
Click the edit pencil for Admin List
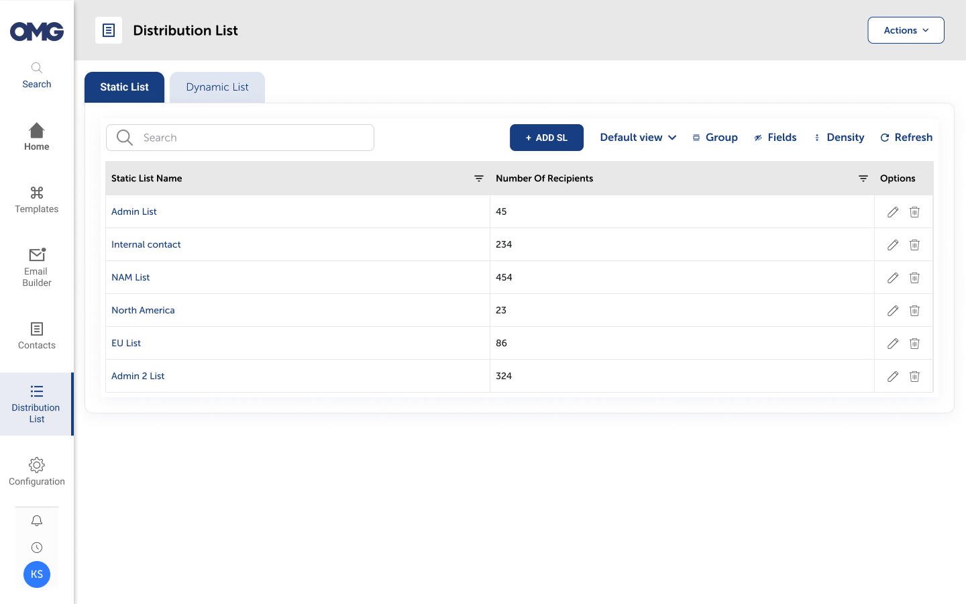coord(892,212)
